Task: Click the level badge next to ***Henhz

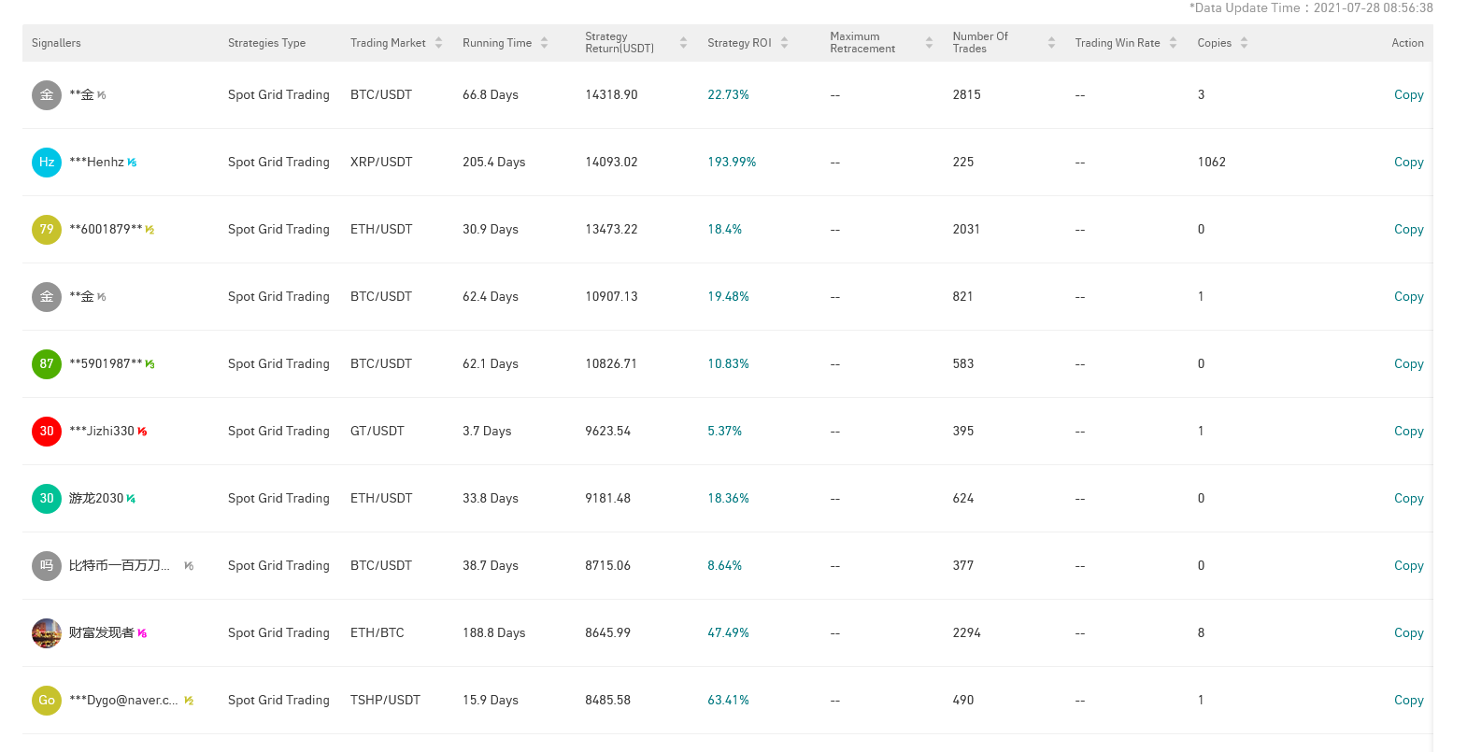Action: 132,163
